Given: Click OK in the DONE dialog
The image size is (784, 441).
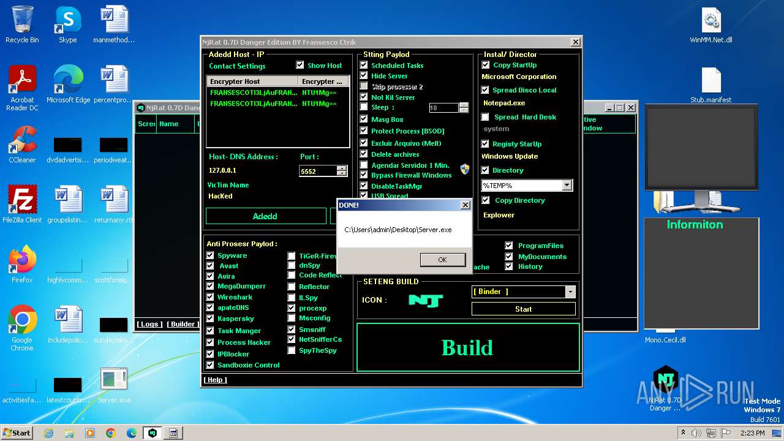Looking at the screenshot, I should point(442,260).
